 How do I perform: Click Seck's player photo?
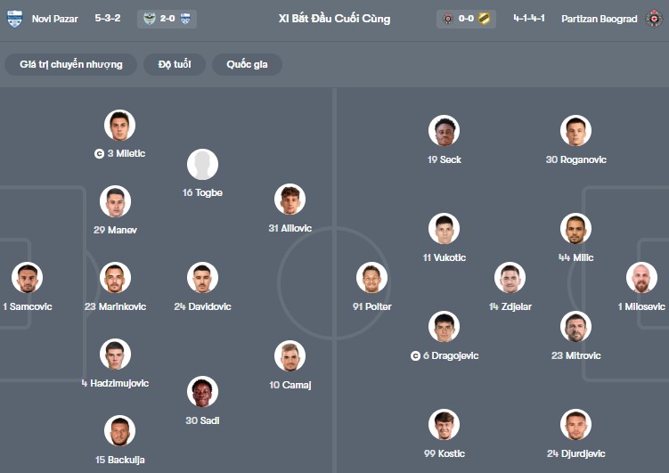pyautogui.click(x=444, y=131)
